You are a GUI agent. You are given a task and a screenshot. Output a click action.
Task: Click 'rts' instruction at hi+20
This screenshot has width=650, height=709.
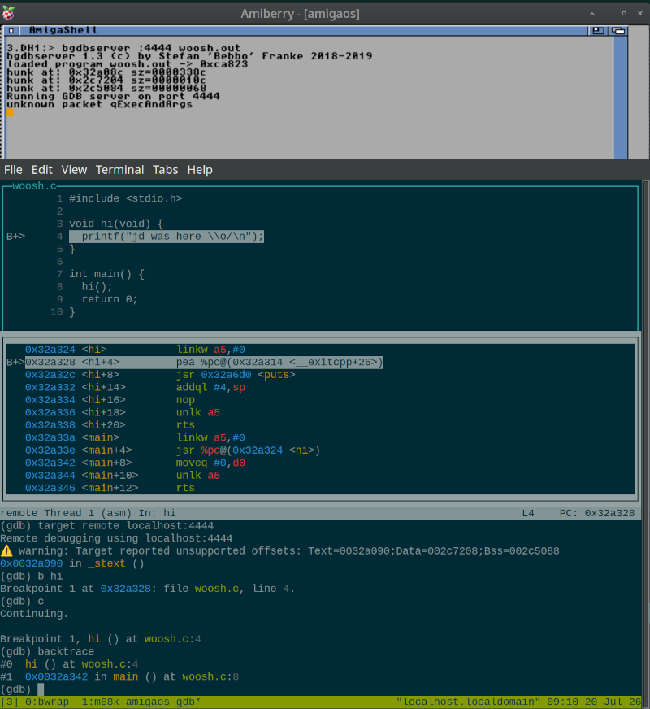[185, 425]
